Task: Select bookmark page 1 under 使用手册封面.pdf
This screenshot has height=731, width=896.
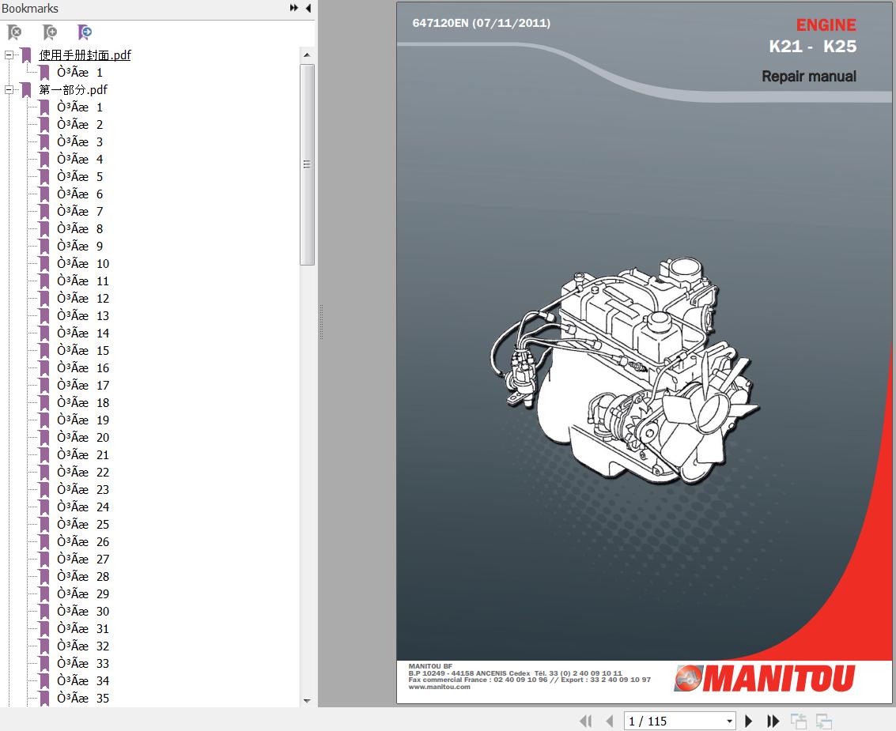Action: [80, 73]
